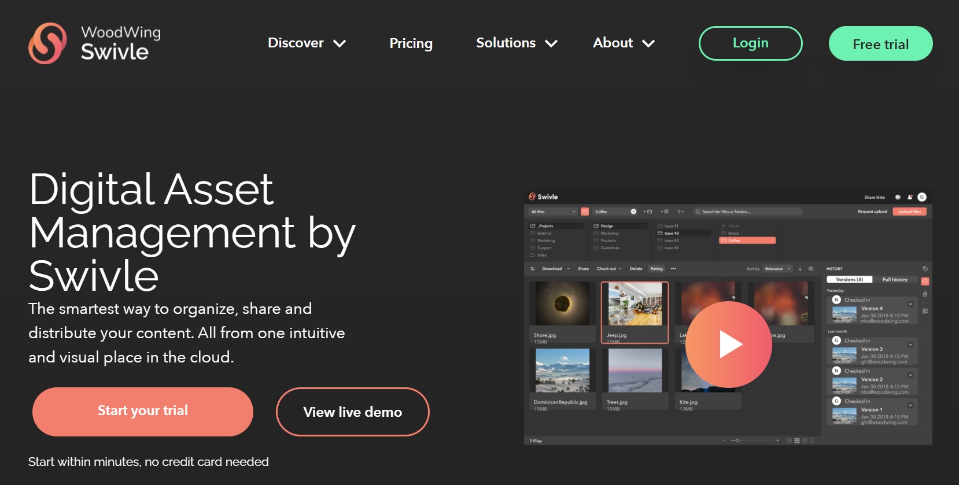Expand the Version 3 entry chevron
The height and width of the screenshot is (485, 959).
click(x=910, y=345)
